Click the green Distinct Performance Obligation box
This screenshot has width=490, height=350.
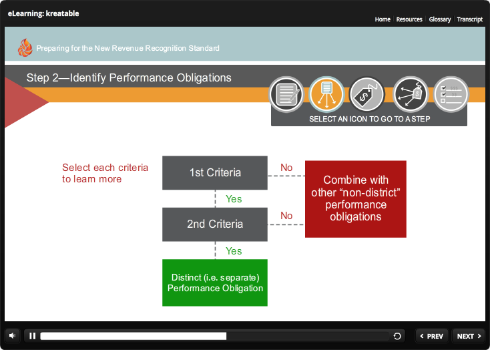215,283
